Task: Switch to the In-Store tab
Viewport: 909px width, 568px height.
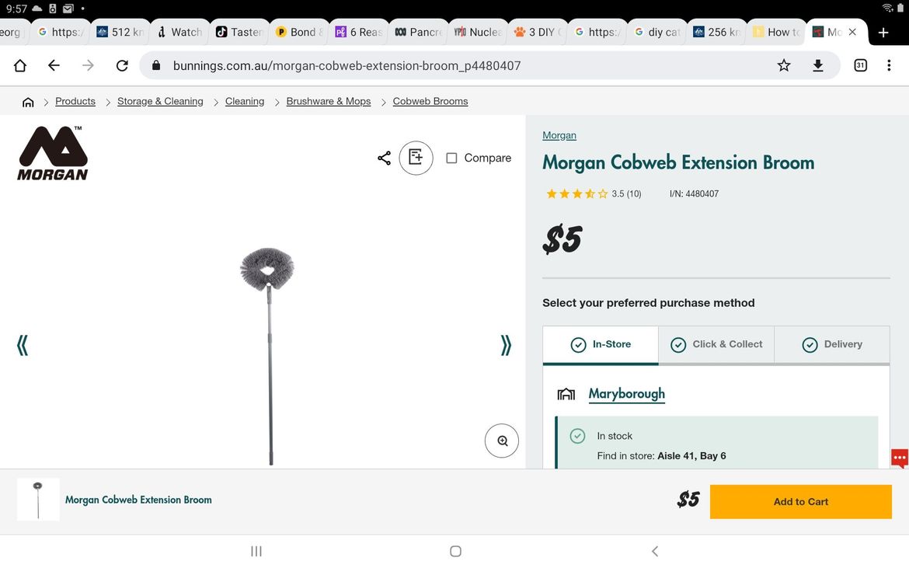Action: click(x=600, y=343)
